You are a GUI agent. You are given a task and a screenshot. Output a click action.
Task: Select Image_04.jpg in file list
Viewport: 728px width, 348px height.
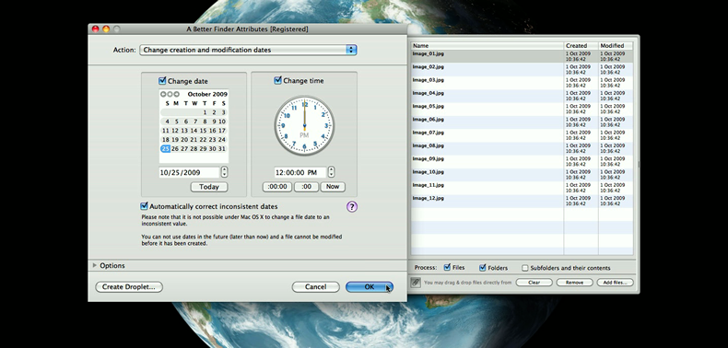(x=522, y=96)
